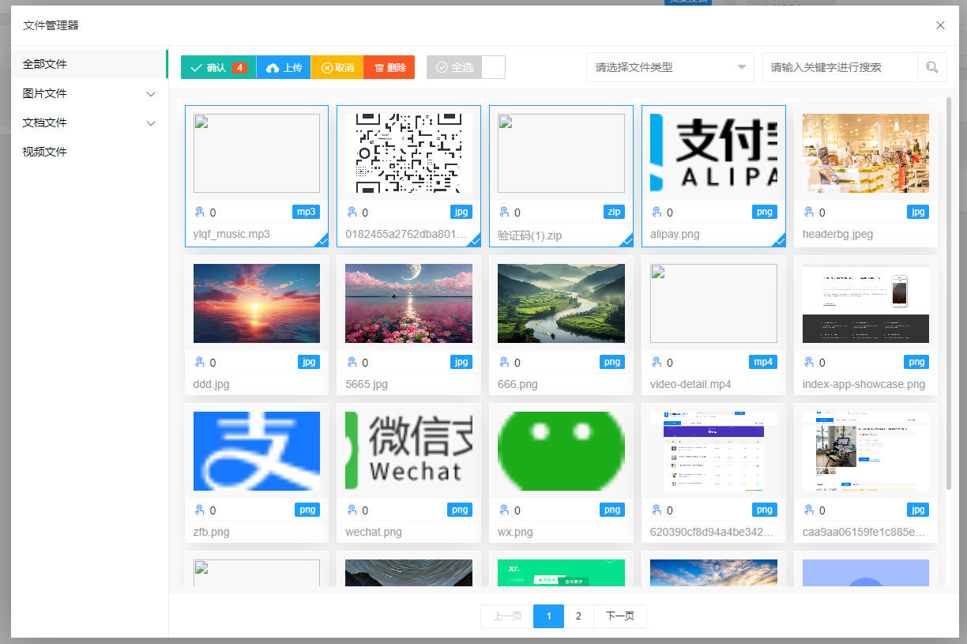Click the png badge on 666.png
The height and width of the screenshot is (644, 967).
click(x=612, y=362)
